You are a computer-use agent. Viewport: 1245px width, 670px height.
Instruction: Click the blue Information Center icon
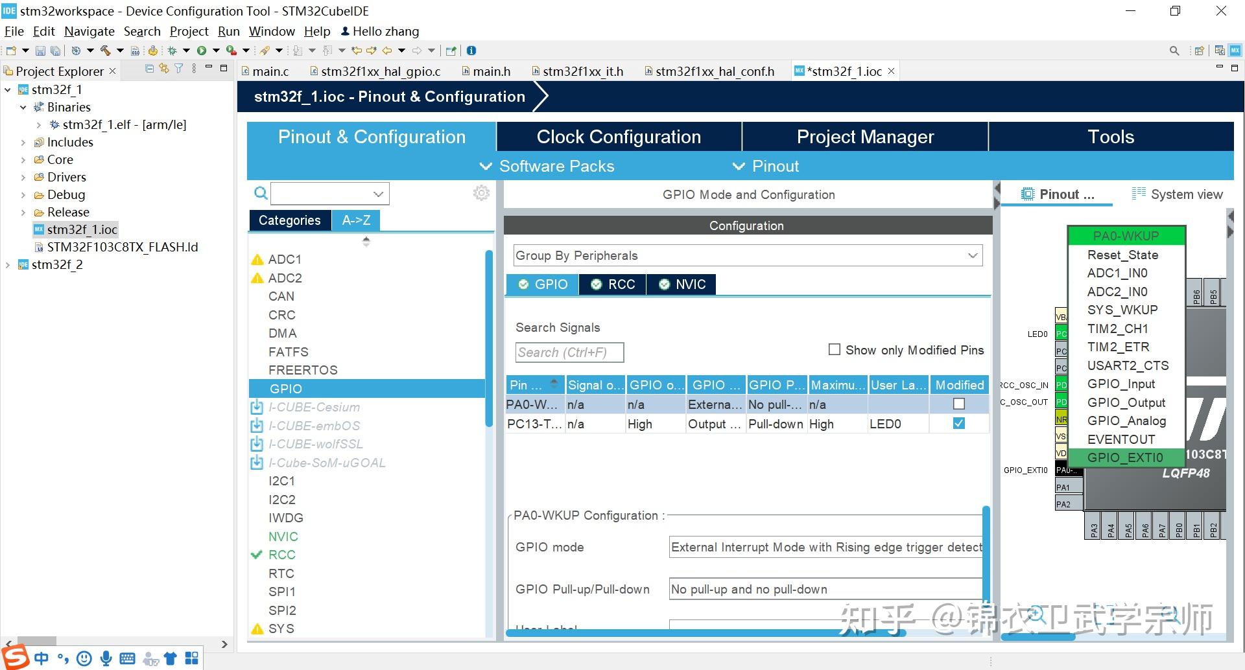click(471, 51)
